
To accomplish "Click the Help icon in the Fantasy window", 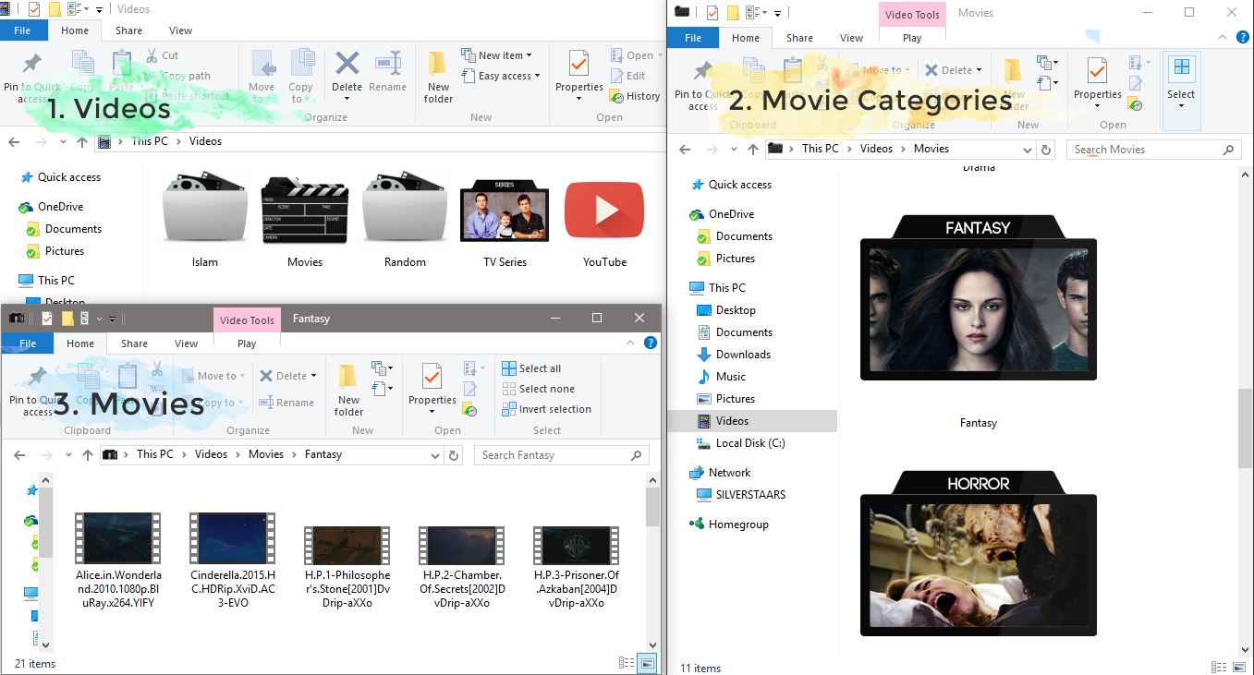I will [x=650, y=343].
